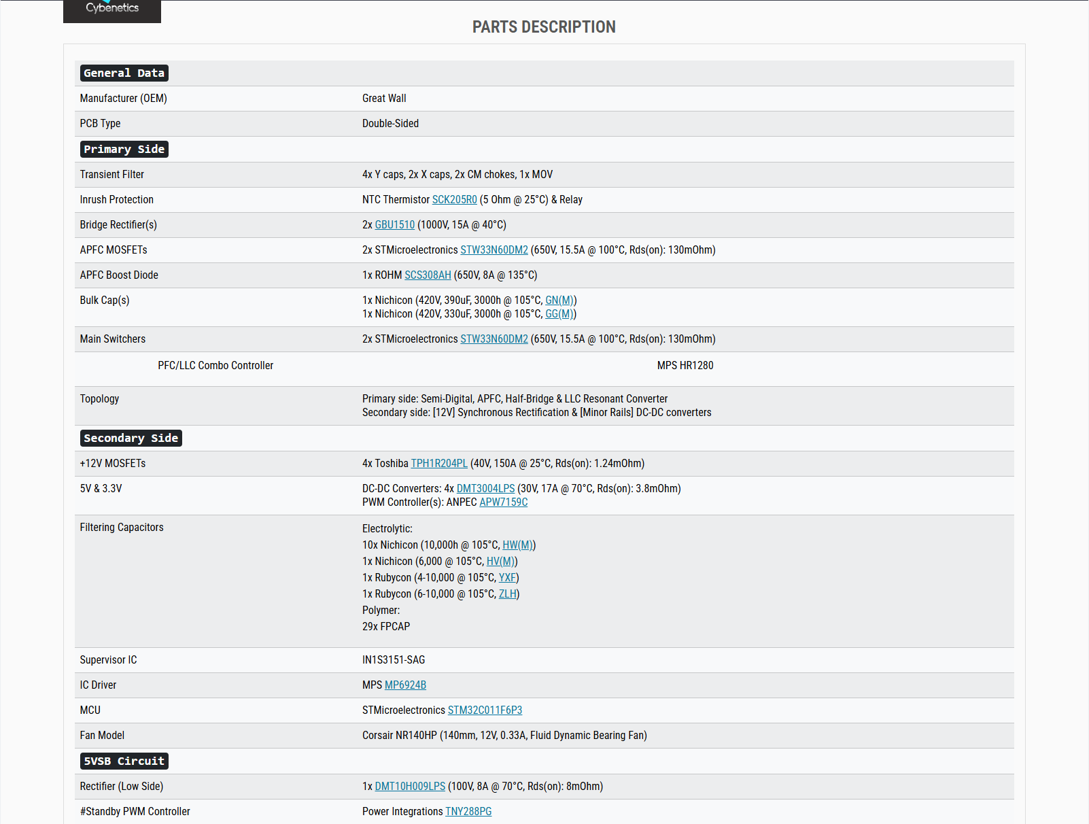Click the Cybenetics logo

pos(112,10)
